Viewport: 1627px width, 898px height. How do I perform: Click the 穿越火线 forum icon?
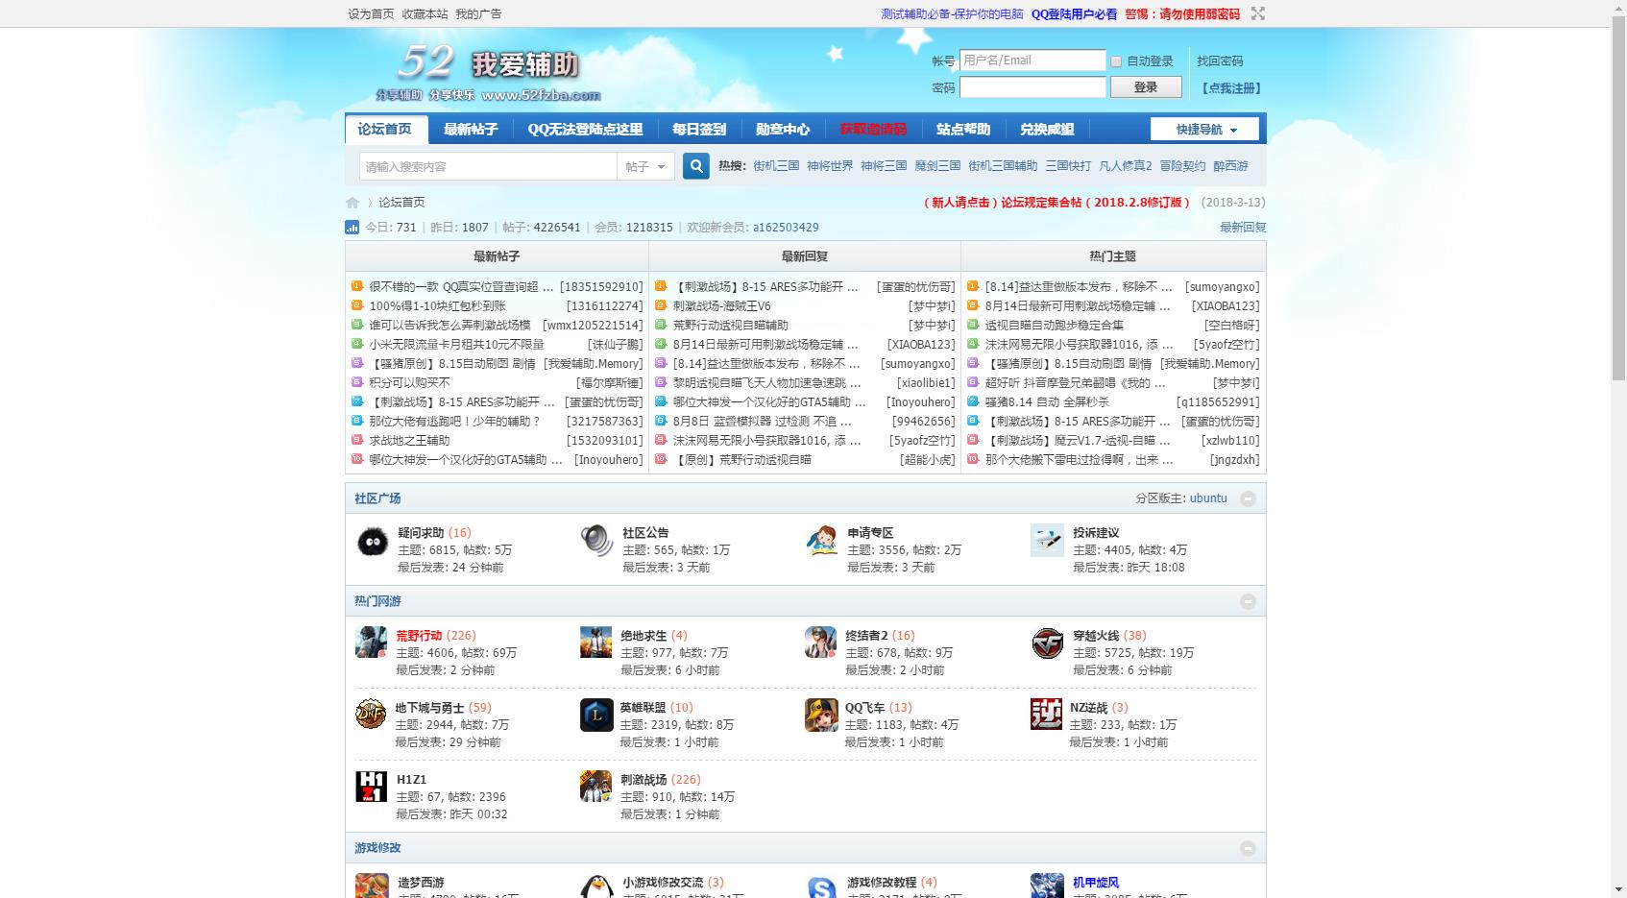(x=1047, y=643)
